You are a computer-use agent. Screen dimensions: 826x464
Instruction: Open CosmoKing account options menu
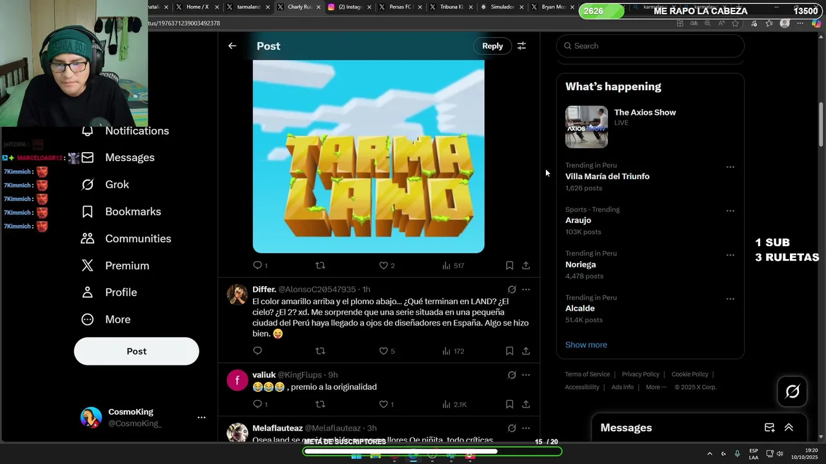pyautogui.click(x=201, y=418)
